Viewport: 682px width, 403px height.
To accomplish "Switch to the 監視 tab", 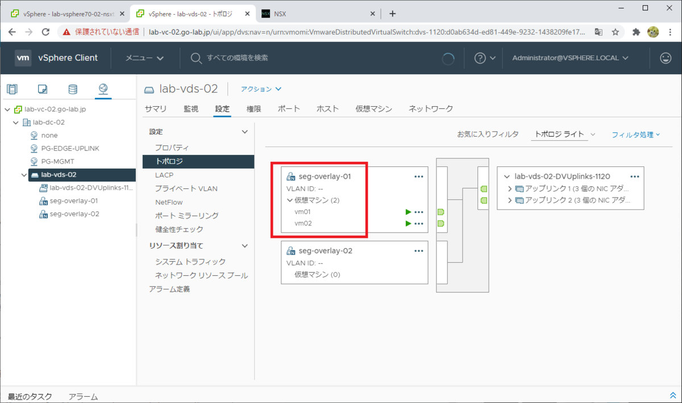I will click(x=191, y=109).
